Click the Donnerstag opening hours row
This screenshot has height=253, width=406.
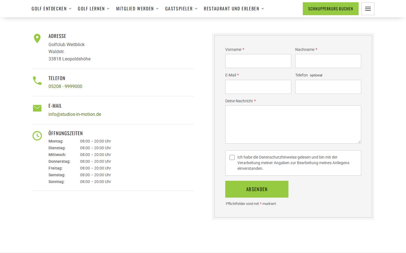coord(80,161)
